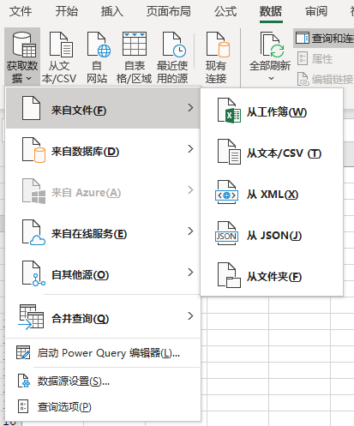Click the 自网站 globe icon
Screen dimensions: 354x426
(99, 45)
